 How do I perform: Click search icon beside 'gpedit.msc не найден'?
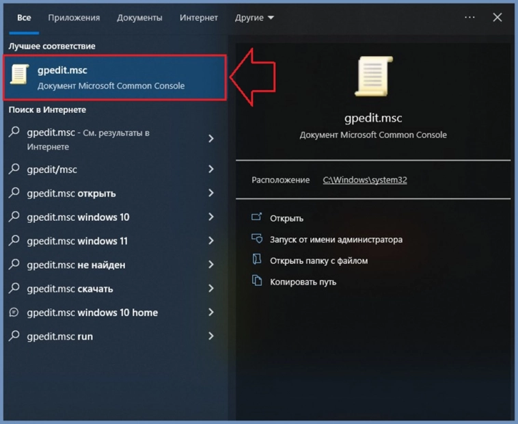point(14,264)
